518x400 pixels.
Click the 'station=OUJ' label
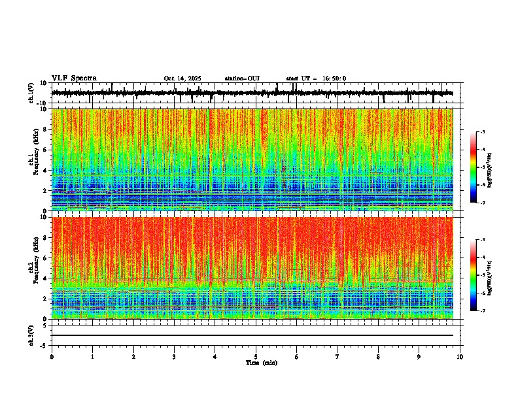tap(242, 78)
